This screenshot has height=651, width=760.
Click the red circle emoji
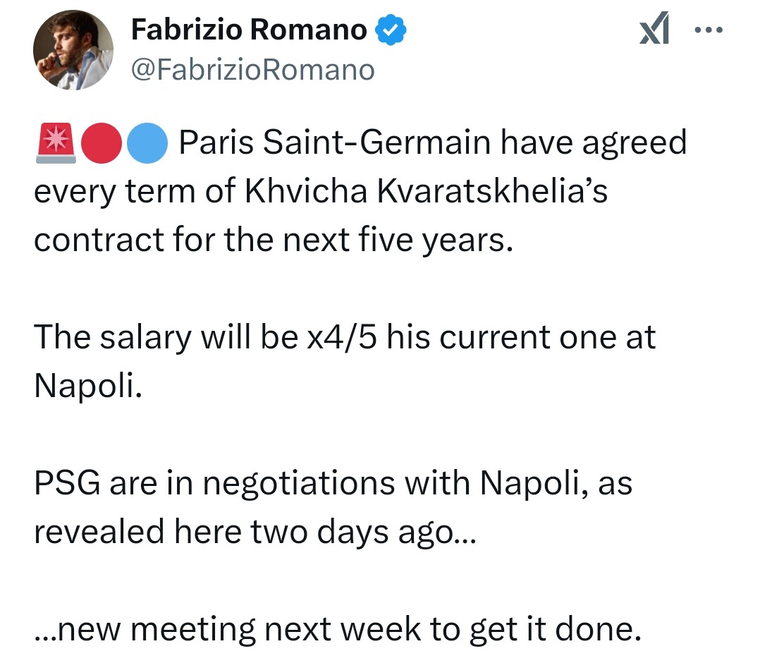tap(102, 144)
